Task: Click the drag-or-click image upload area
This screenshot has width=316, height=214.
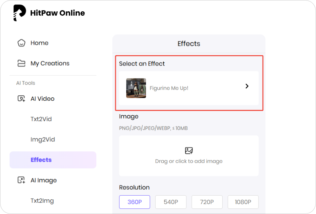Action: point(188,156)
